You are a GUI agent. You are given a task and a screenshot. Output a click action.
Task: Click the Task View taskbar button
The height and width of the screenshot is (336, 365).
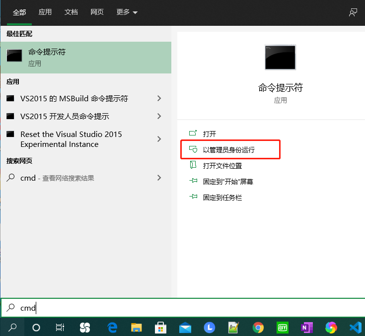point(60,327)
